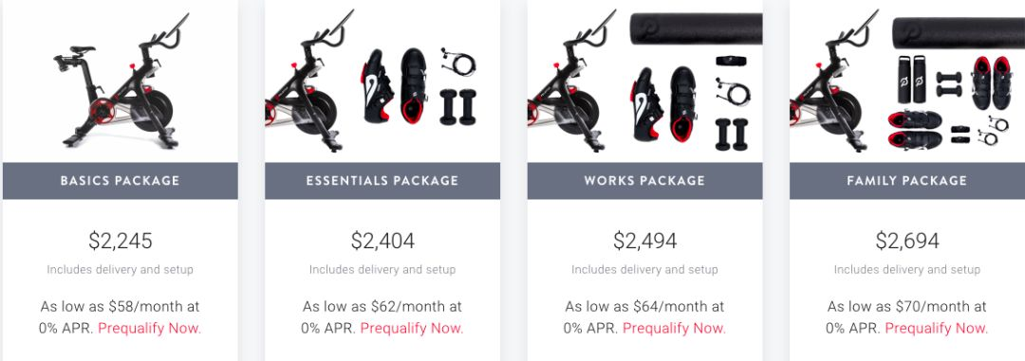
Task: Click the bike mat in Works Package
Action: pos(697,28)
